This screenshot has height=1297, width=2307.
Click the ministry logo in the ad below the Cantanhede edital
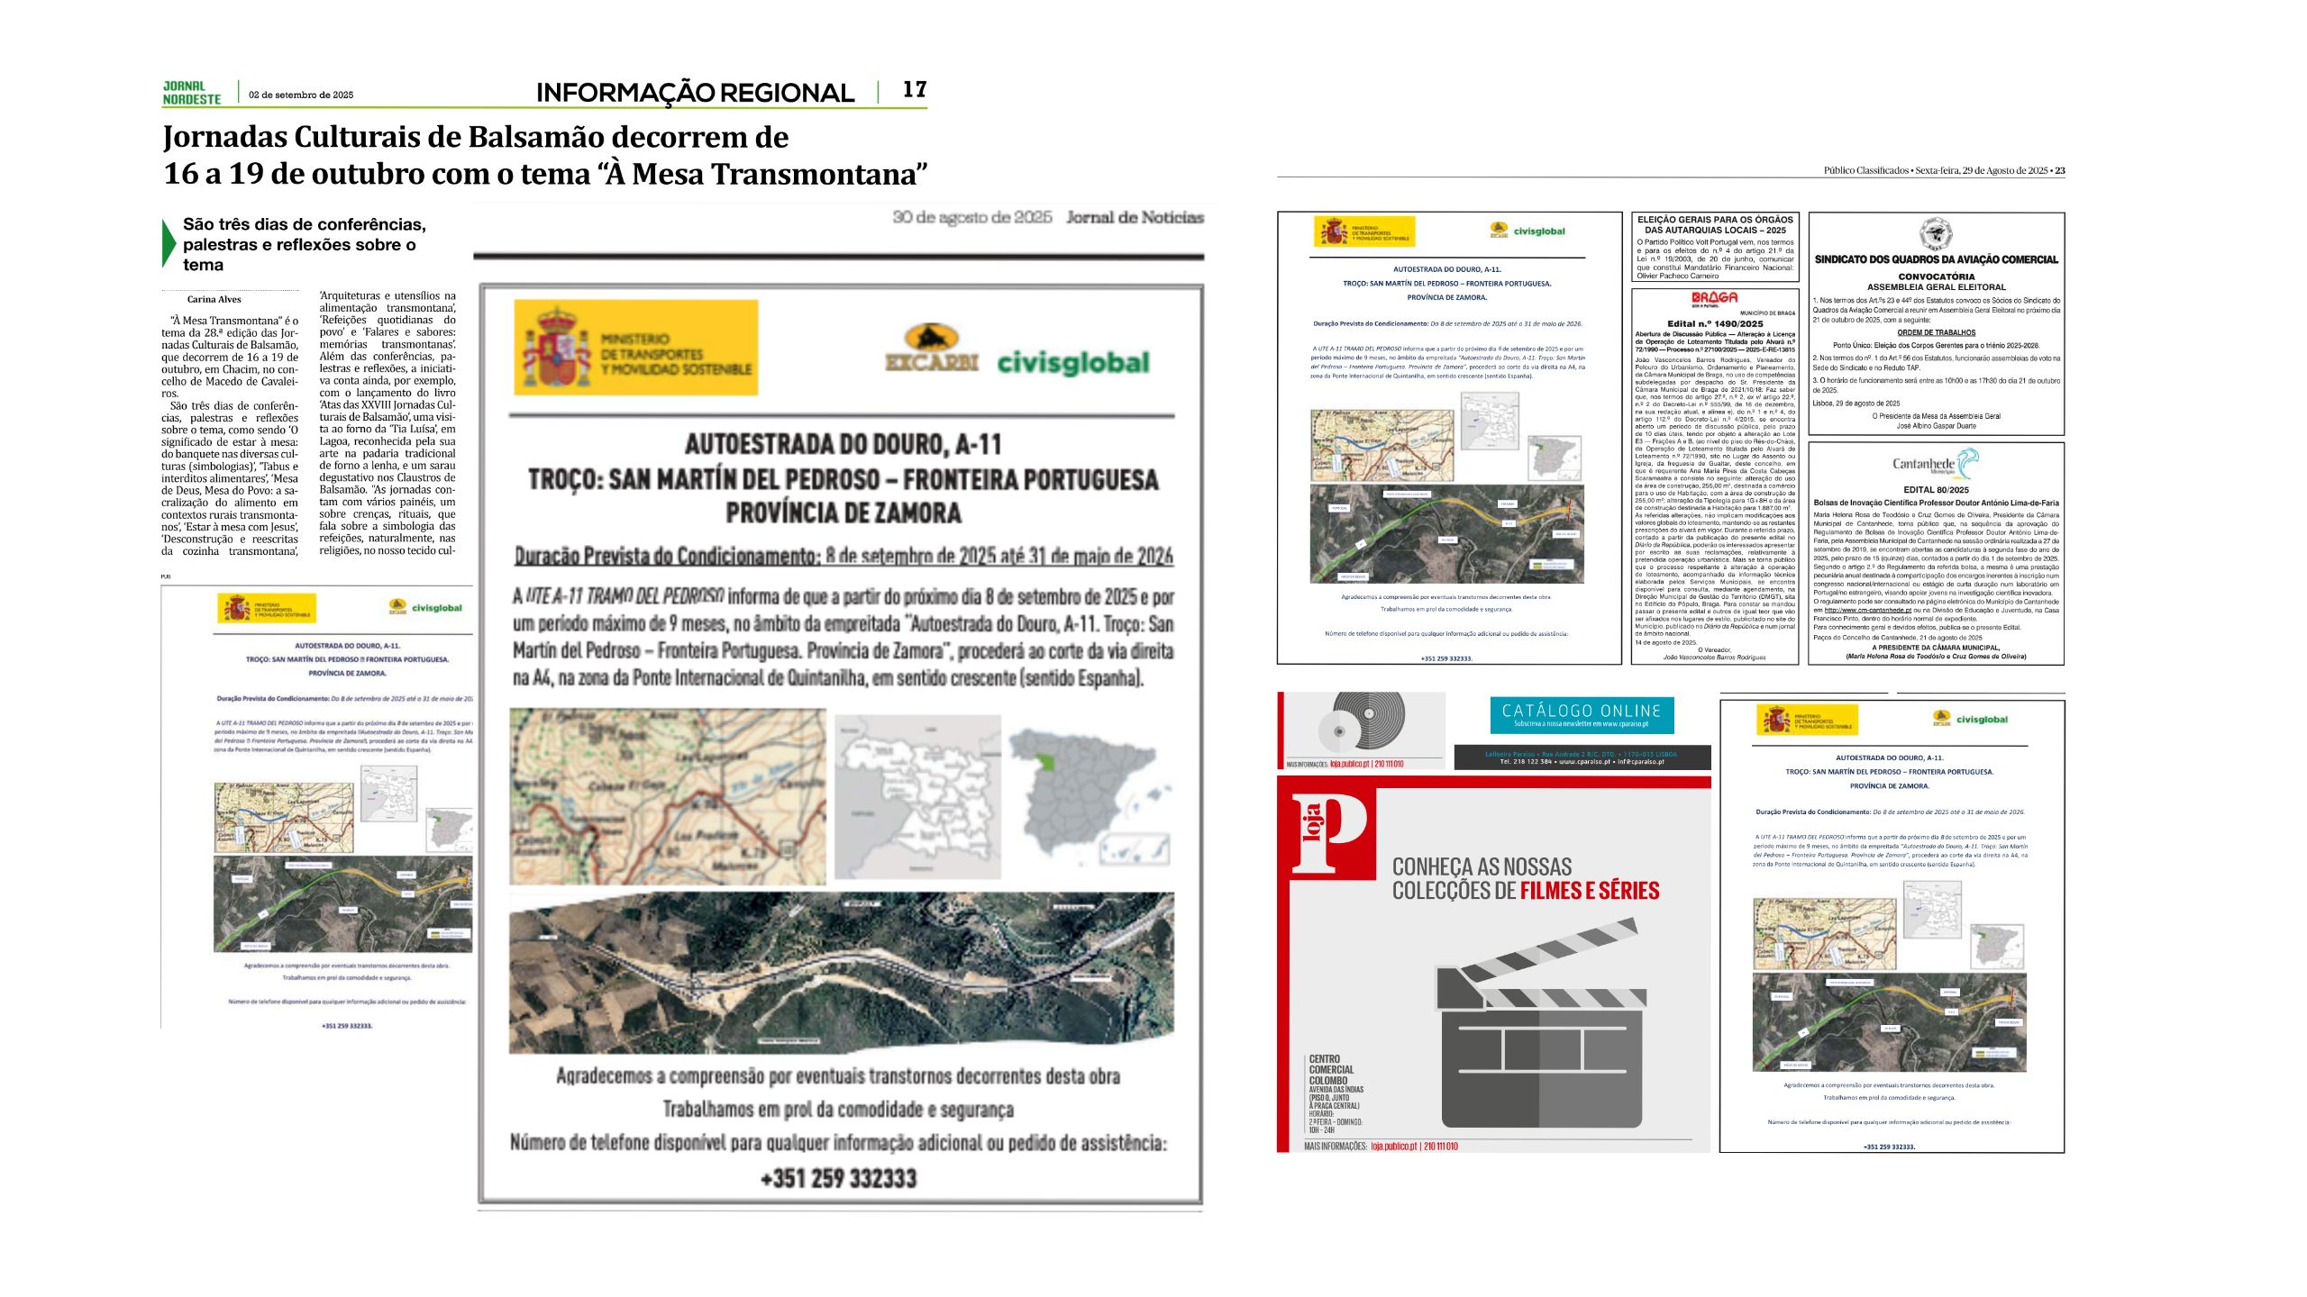pyautogui.click(x=1807, y=720)
